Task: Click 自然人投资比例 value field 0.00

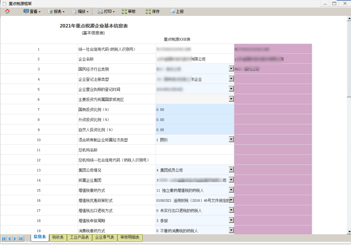Action: coord(195,130)
